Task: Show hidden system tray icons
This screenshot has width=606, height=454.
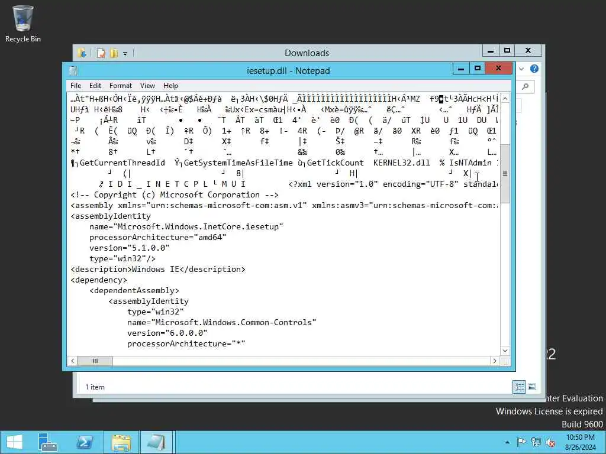Action: click(x=507, y=442)
